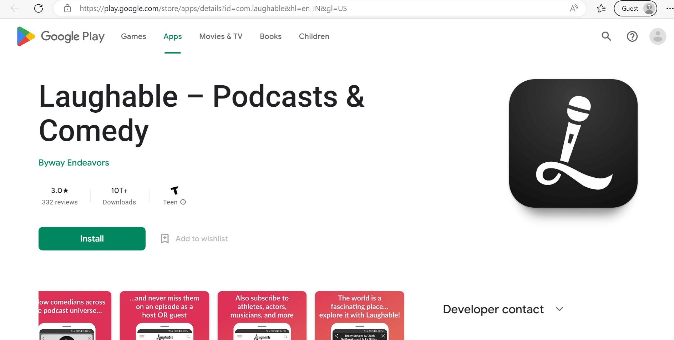
Task: Open screenshot 'comedians across podcast universe'
Action: [75, 315]
